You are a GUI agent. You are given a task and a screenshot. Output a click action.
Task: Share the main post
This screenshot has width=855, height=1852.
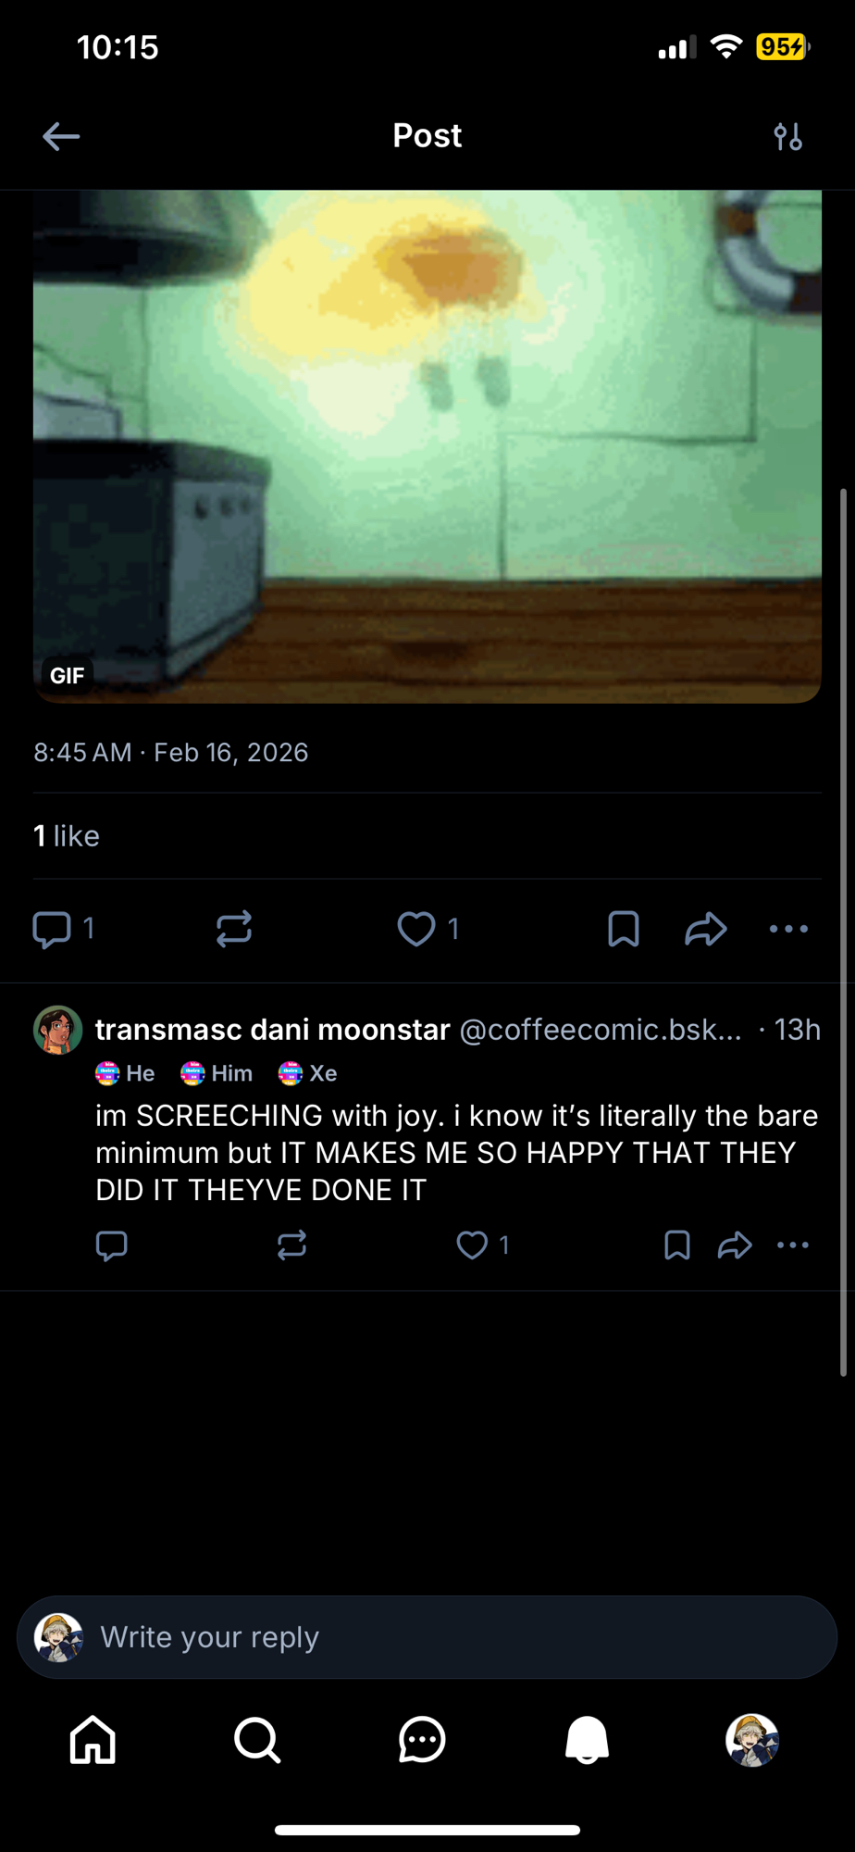click(x=706, y=929)
